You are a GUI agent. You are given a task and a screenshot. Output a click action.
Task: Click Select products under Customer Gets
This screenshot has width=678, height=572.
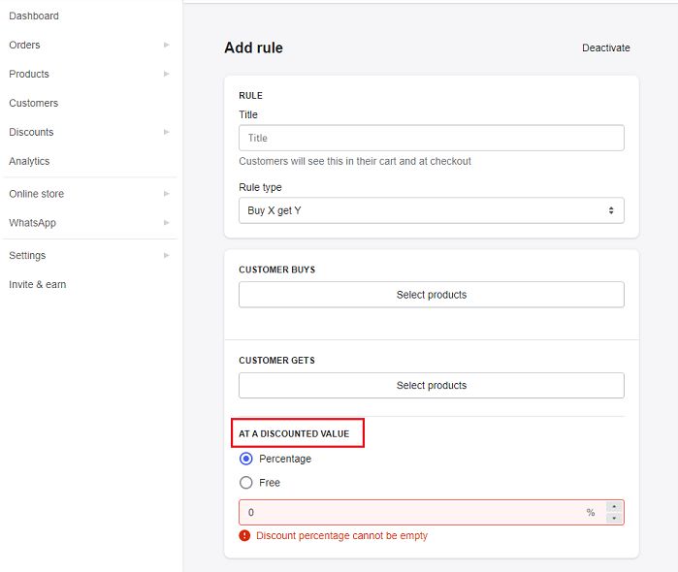[431, 386]
